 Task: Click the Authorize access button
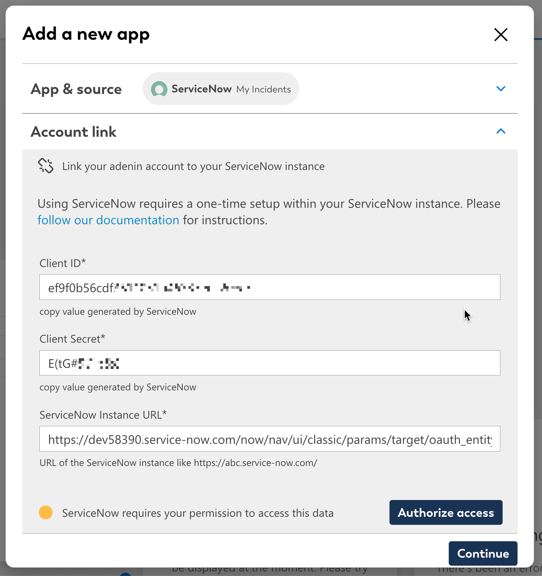(x=446, y=512)
